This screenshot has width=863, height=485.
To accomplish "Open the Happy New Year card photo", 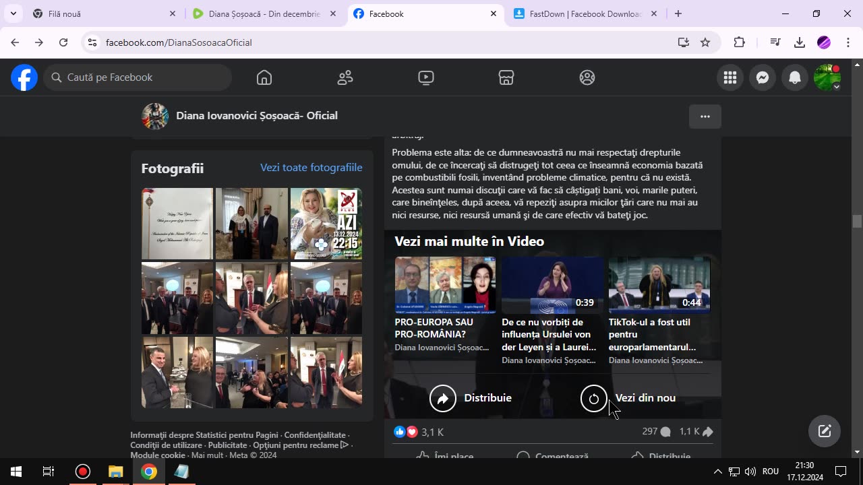I will [177, 224].
